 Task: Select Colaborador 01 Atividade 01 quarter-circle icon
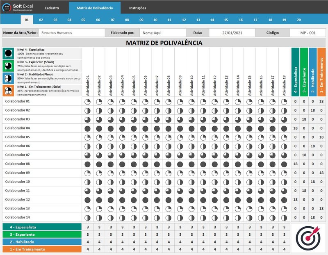click(x=87, y=102)
